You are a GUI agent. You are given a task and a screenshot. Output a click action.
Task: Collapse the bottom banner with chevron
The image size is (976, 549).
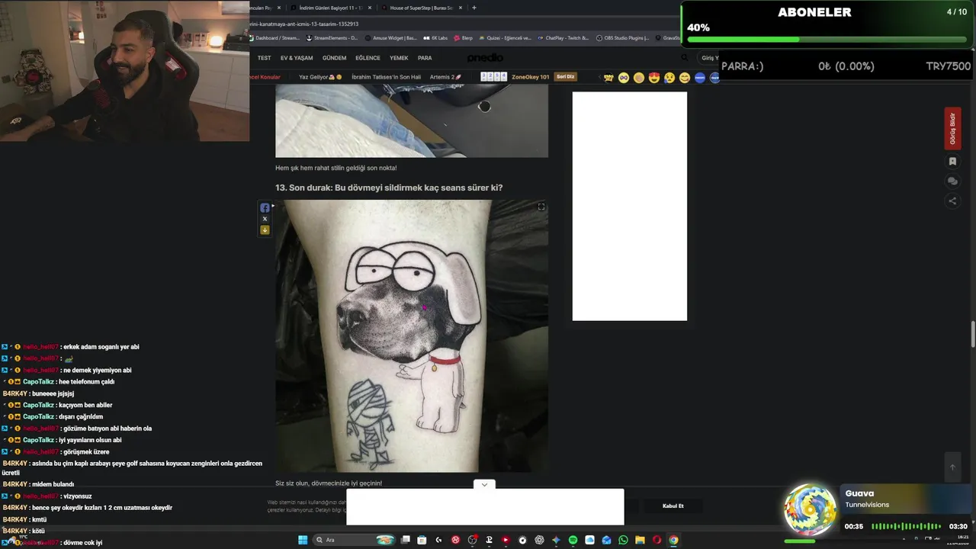484,484
